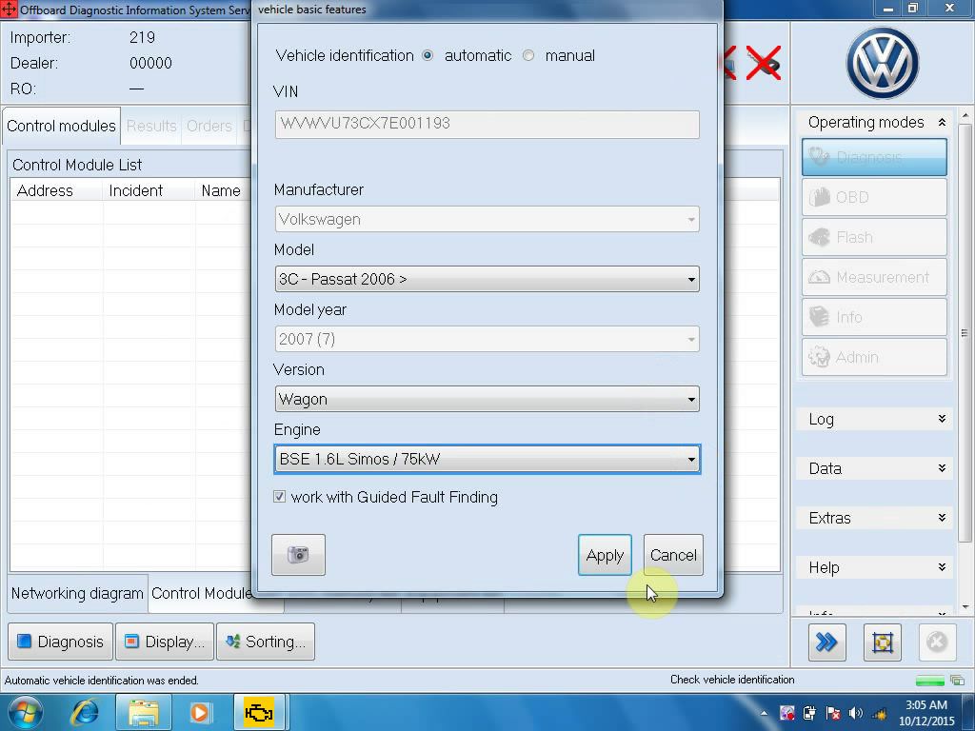The width and height of the screenshot is (975, 731).
Task: Open the Model dropdown 3C - Passat 2006
Action: pos(487,279)
